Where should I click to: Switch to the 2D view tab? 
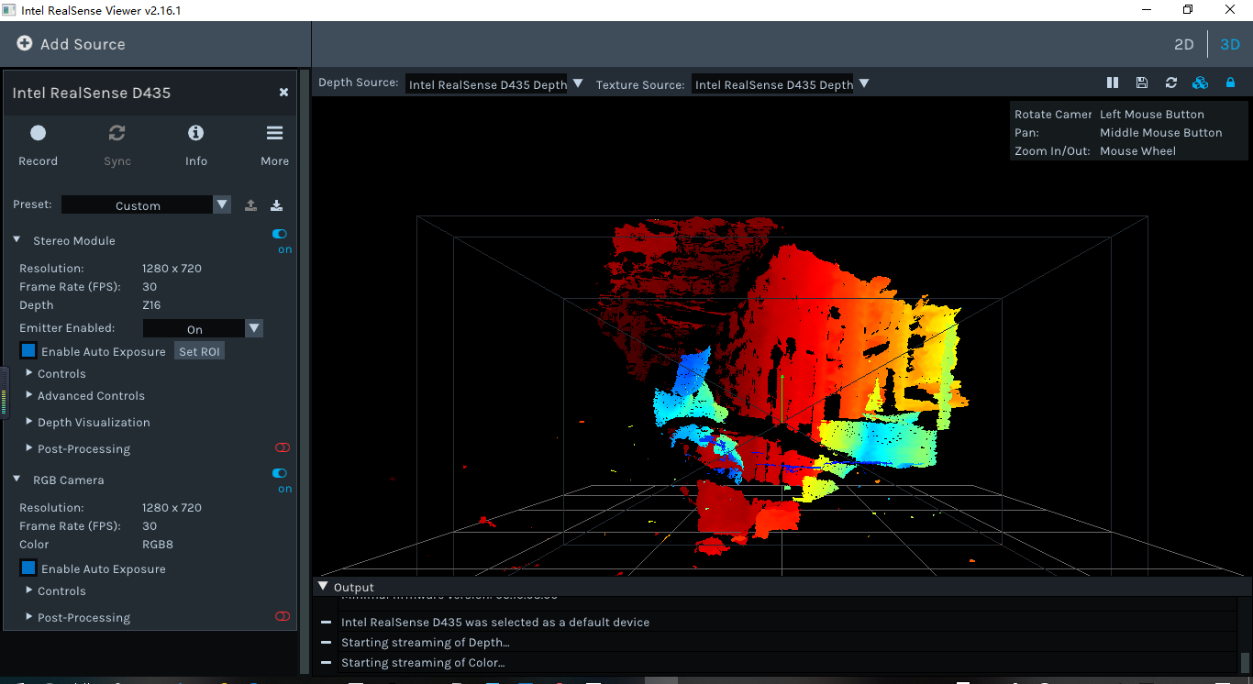[x=1184, y=44]
